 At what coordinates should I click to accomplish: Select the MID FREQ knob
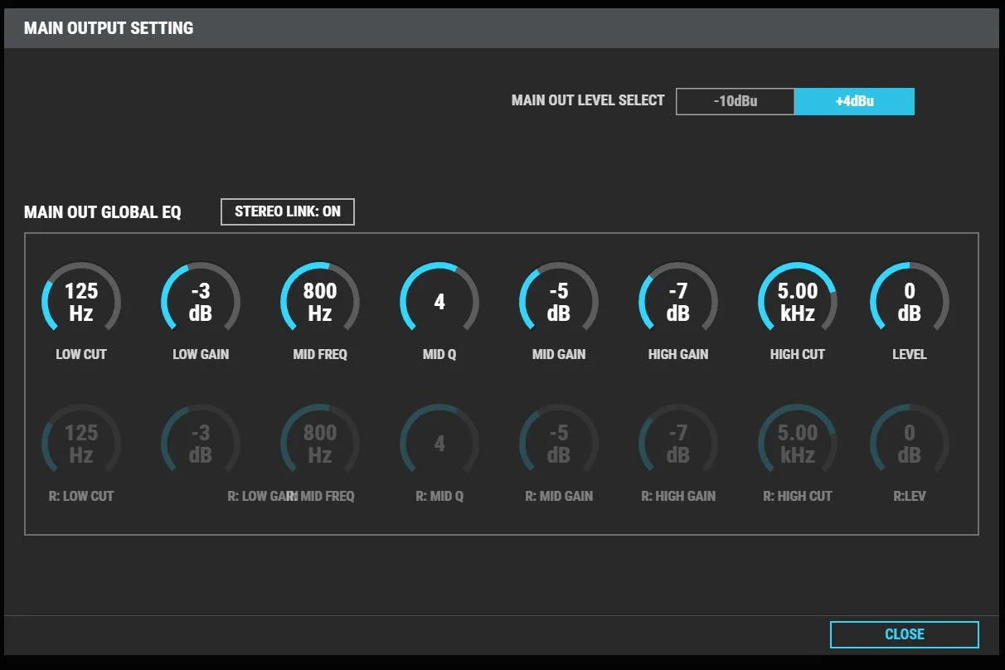click(319, 301)
